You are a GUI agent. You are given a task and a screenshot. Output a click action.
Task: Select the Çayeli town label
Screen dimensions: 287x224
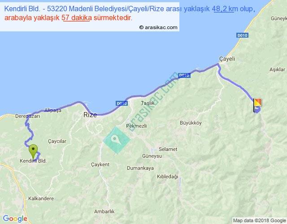click(x=227, y=59)
